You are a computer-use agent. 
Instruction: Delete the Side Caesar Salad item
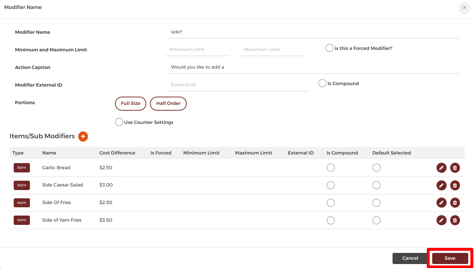point(455,185)
